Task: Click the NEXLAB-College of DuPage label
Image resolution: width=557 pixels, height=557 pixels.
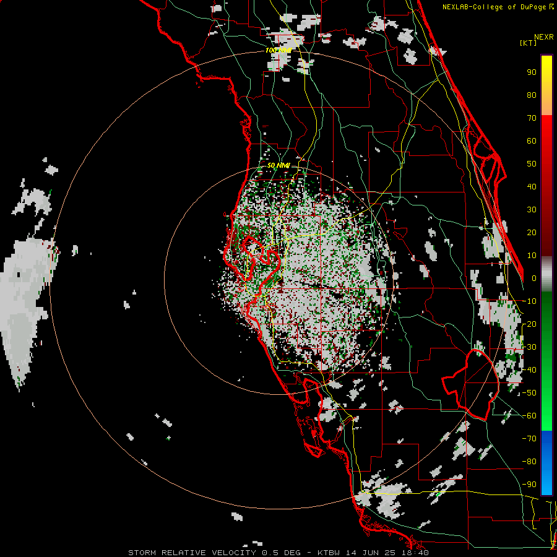Action: click(x=495, y=7)
